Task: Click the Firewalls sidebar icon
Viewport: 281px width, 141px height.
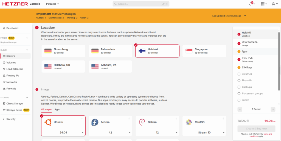Action: tap(4, 89)
